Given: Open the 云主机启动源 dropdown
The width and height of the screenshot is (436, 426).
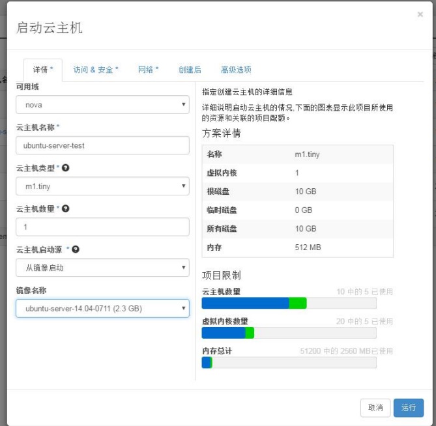Looking at the screenshot, I should tap(102, 268).
